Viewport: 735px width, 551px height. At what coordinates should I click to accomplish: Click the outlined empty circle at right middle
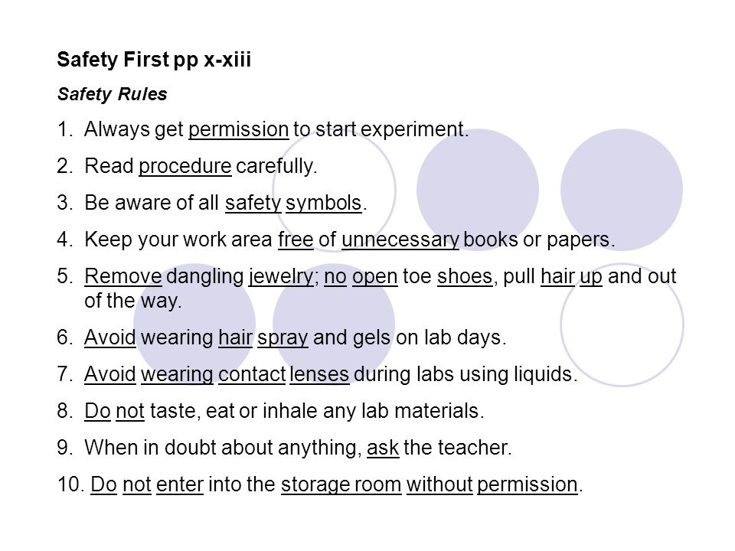tap(622, 324)
